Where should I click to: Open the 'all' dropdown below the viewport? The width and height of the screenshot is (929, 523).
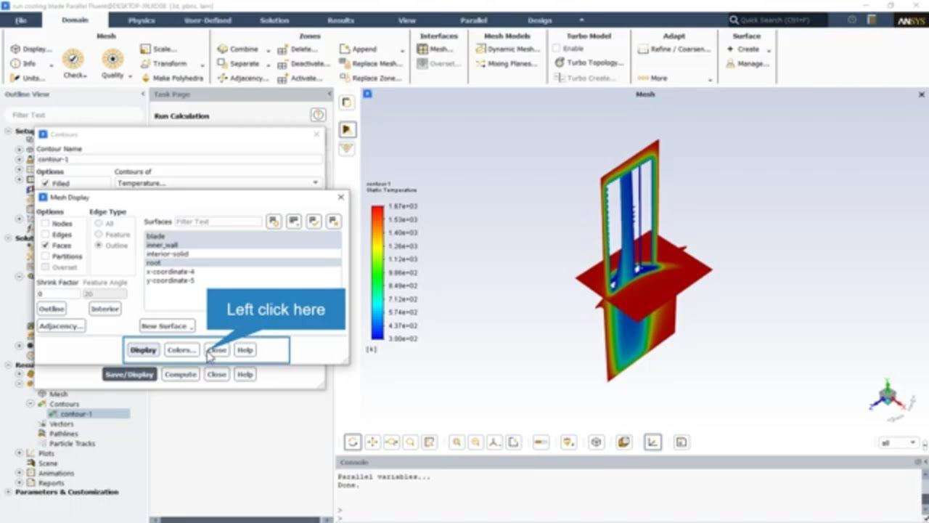coord(899,442)
